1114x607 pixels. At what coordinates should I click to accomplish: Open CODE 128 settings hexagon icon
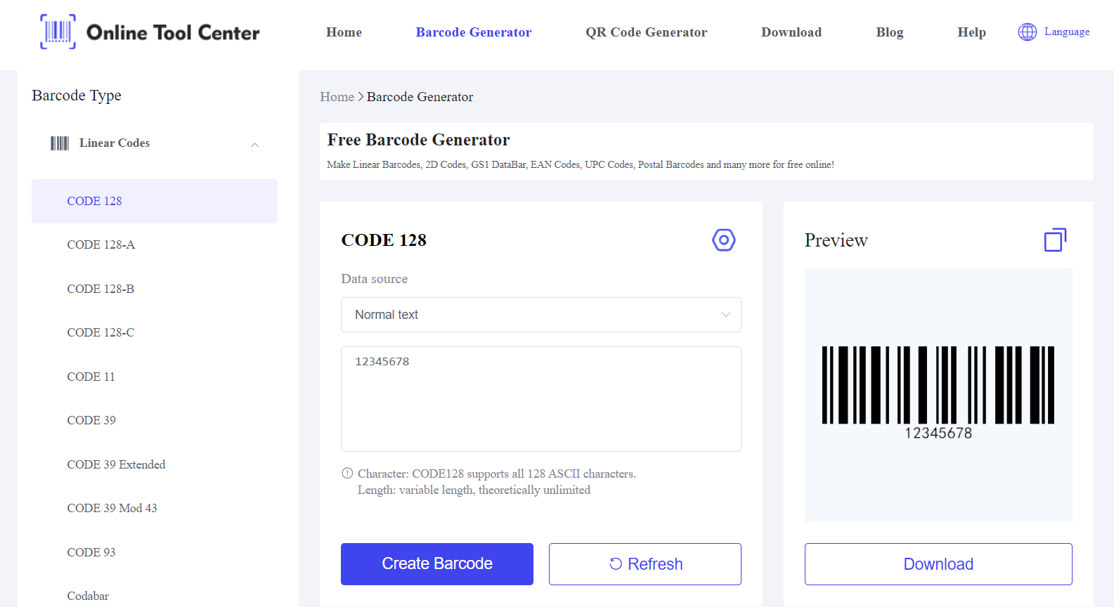[723, 240]
